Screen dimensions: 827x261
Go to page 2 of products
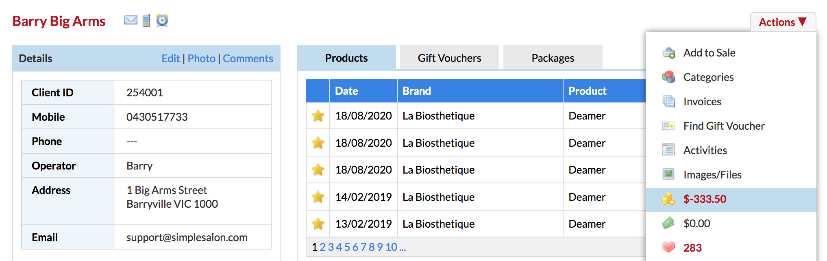point(323,247)
